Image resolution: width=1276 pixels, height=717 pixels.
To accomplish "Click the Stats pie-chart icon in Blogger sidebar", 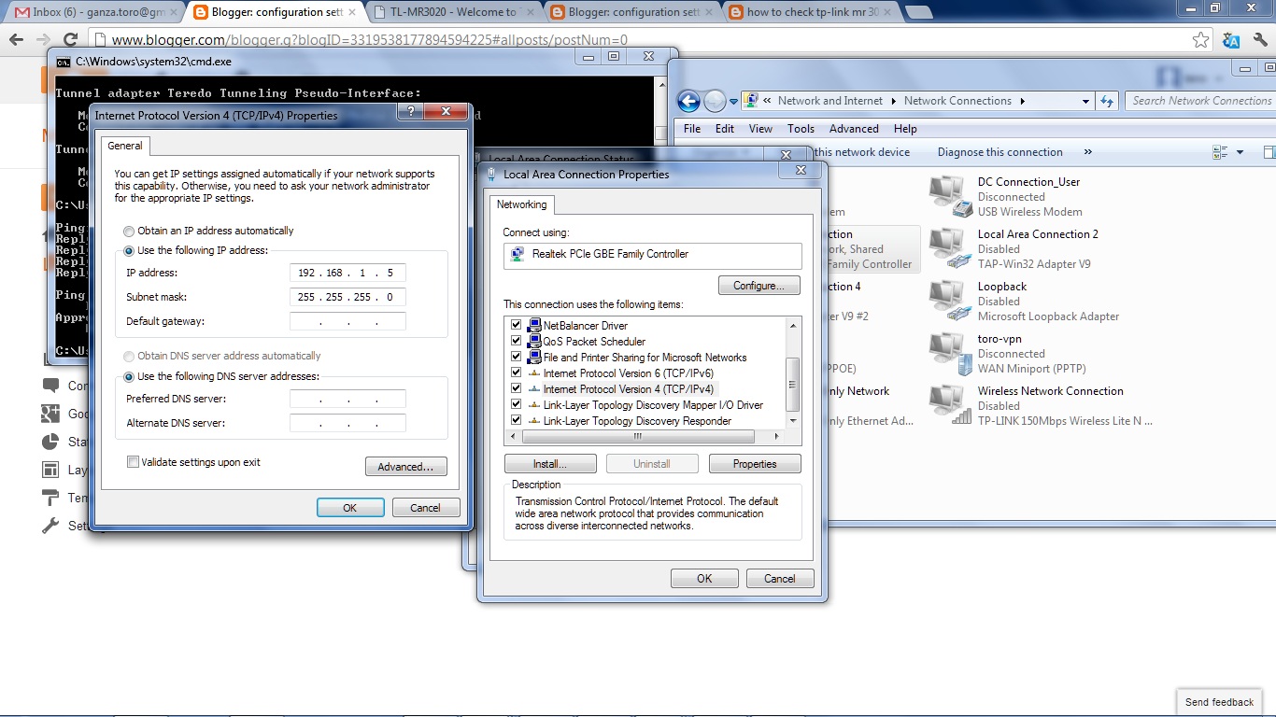I will click(x=52, y=442).
